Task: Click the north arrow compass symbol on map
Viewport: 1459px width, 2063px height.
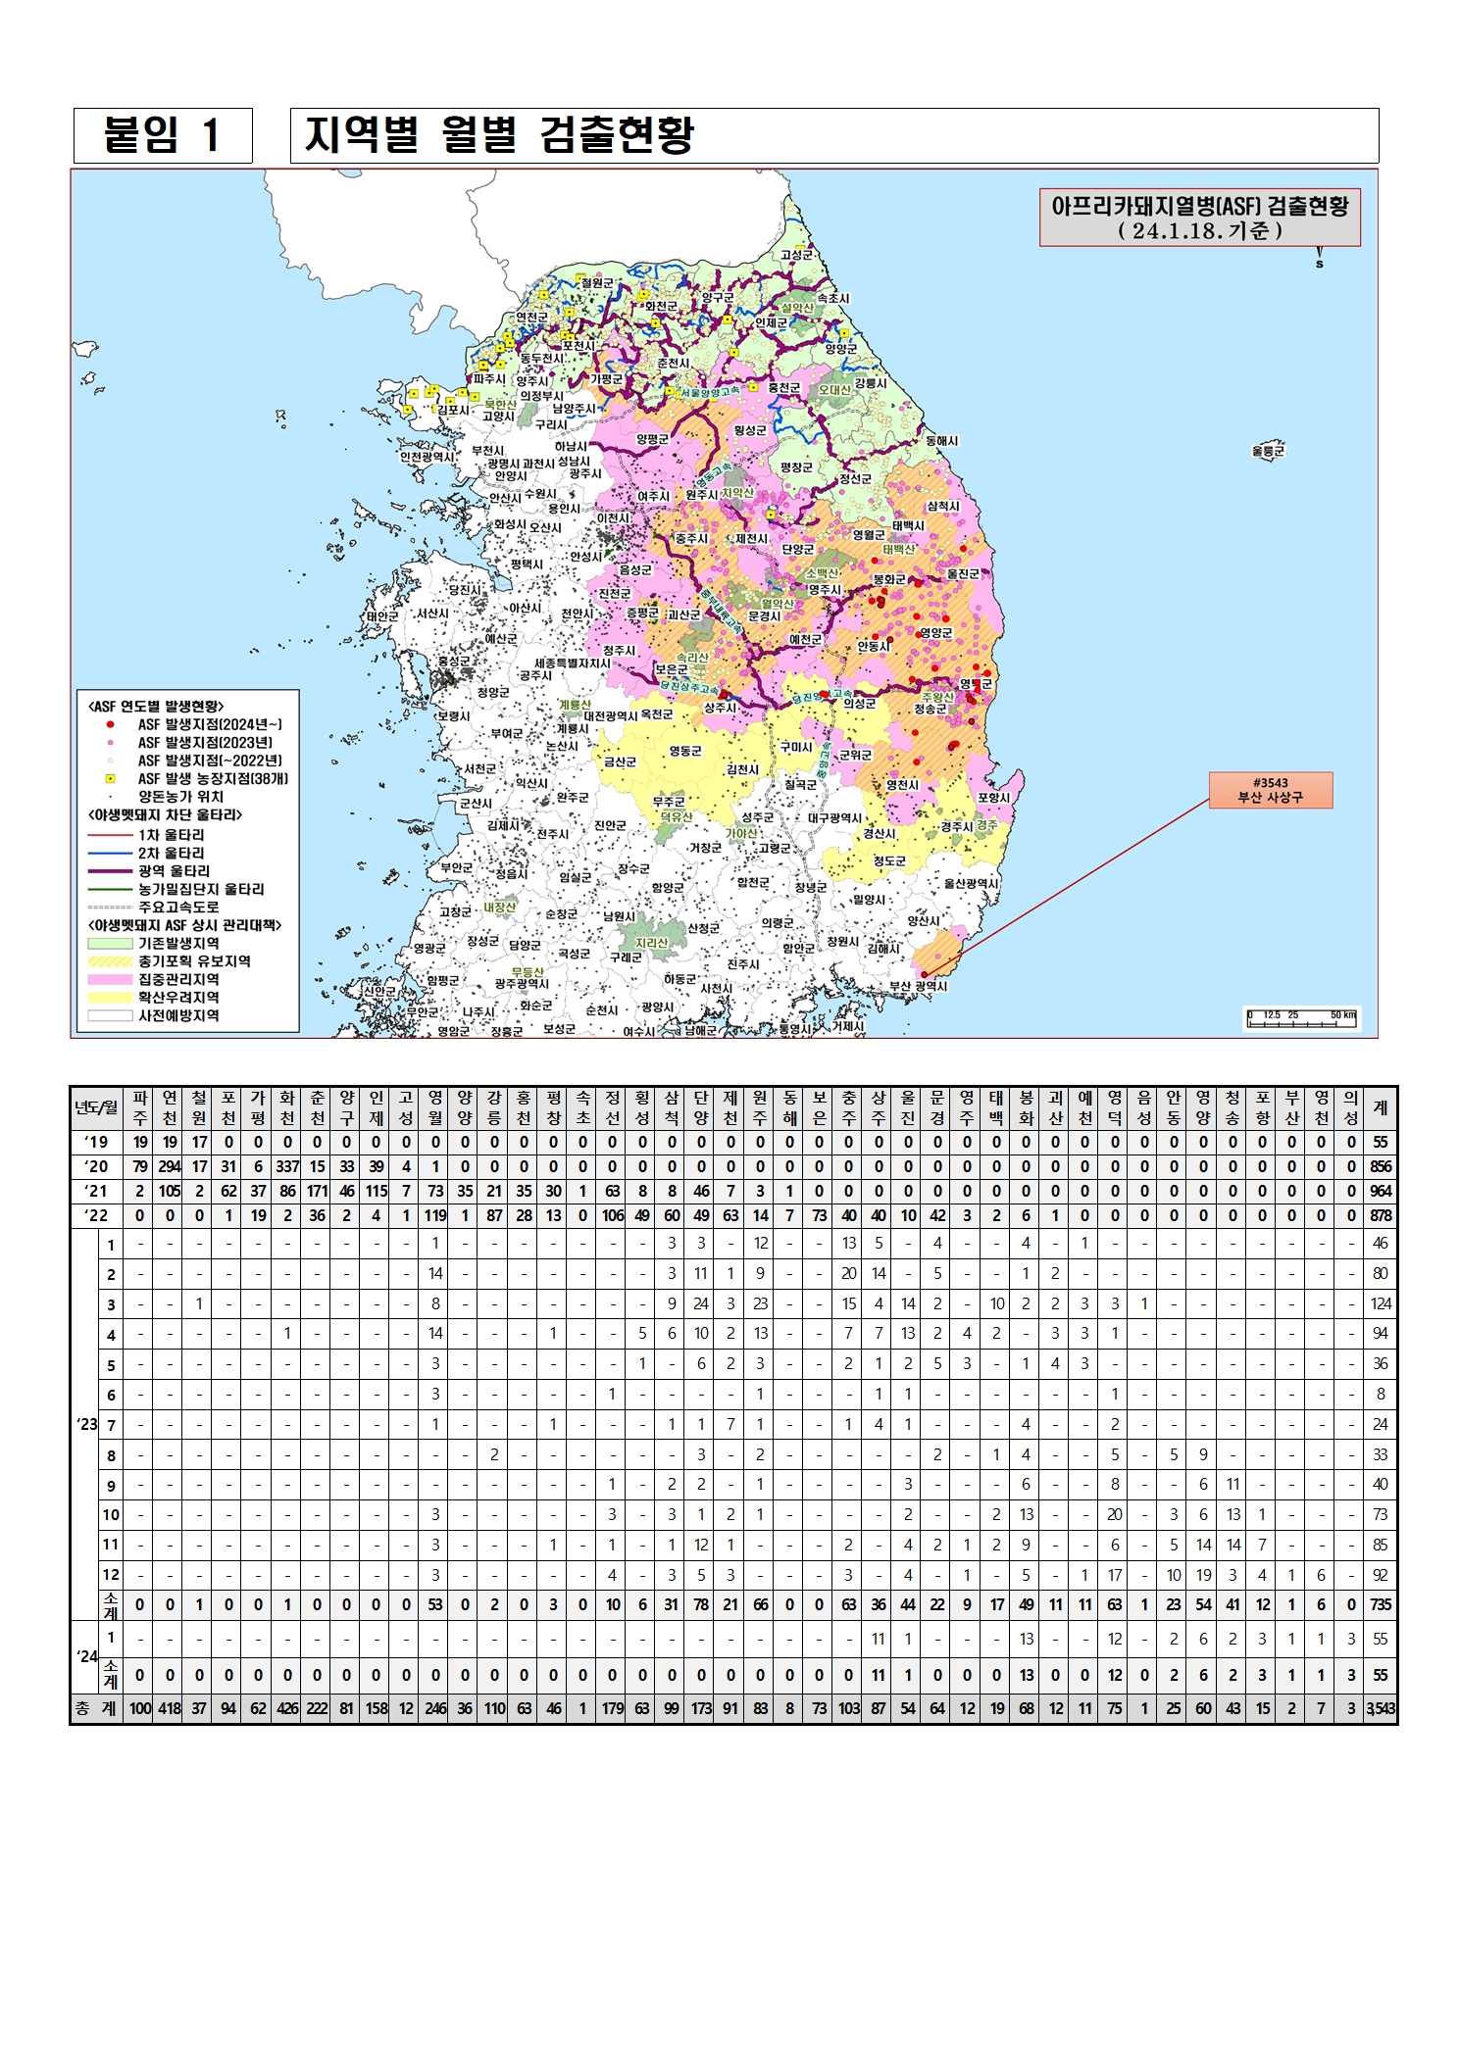Action: coord(1319,258)
